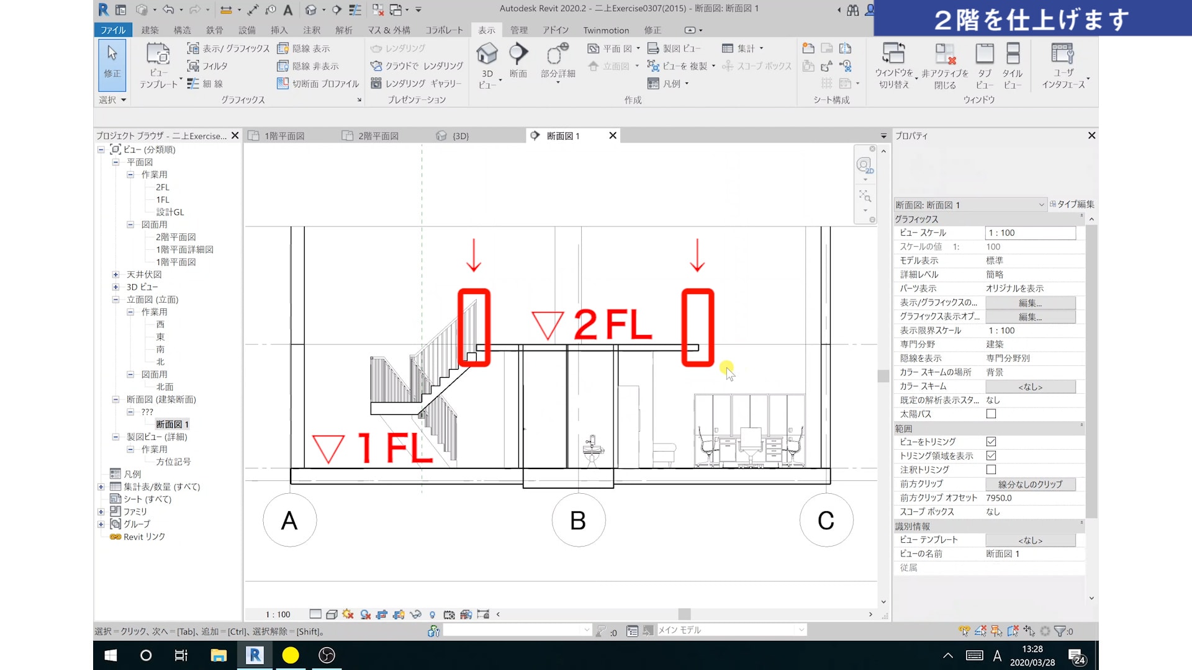The height and width of the screenshot is (670, 1192).
Task: Expand the Ceiling Plans (天井伏図) tree node
Action: point(115,274)
